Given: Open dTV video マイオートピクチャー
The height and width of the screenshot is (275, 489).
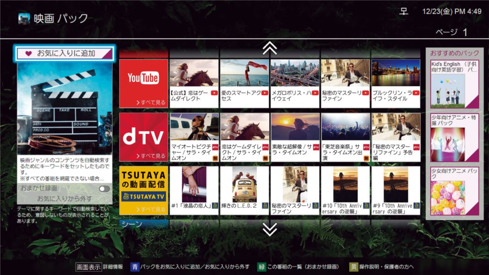Looking at the screenshot, I should (x=194, y=137).
